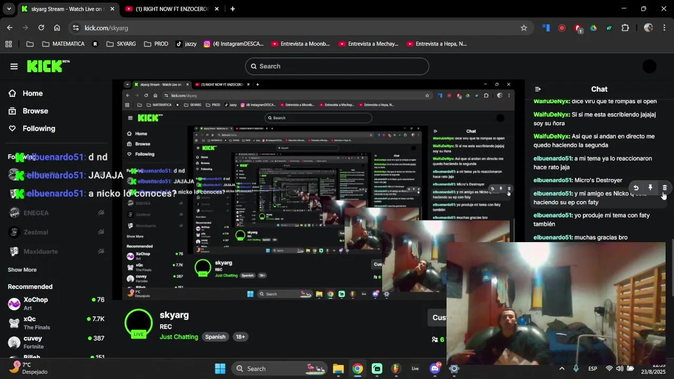Image resolution: width=674 pixels, height=379 pixels.
Task: Open the Kick hamburger menu
Action: point(14,66)
